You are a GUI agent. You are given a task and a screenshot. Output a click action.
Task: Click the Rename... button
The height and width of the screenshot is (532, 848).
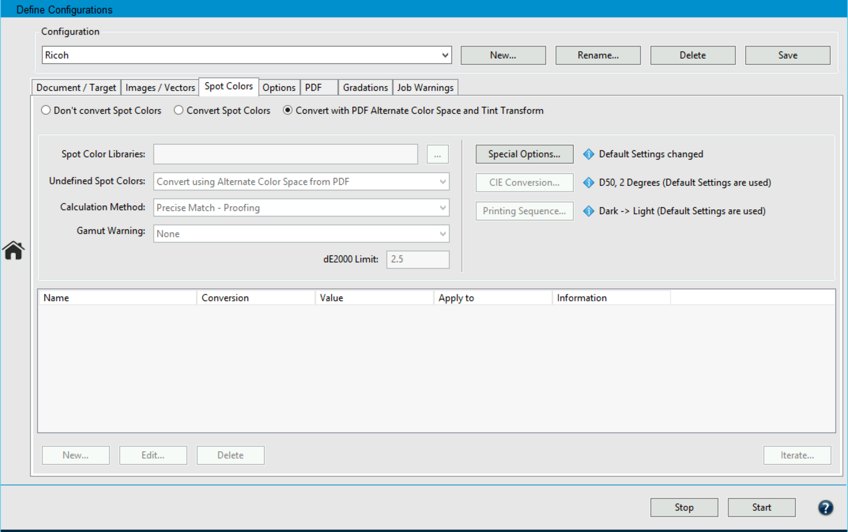[x=598, y=55]
